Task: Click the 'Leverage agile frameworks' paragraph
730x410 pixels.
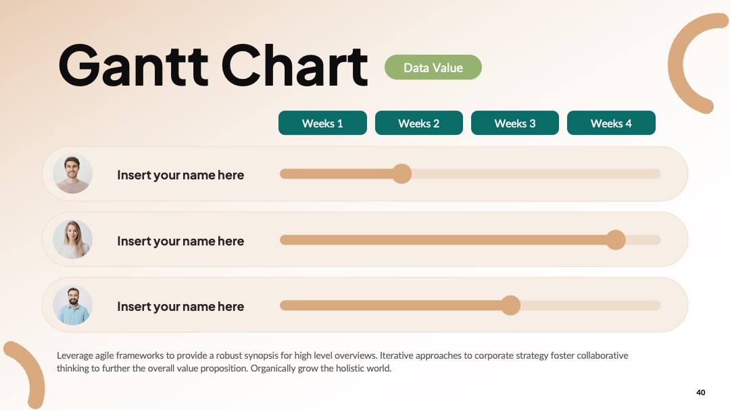Action: pos(342,361)
